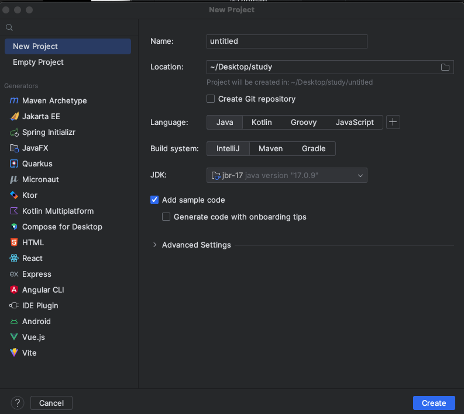Select the Ktor icon
The width and height of the screenshot is (464, 414).
pyautogui.click(x=14, y=195)
